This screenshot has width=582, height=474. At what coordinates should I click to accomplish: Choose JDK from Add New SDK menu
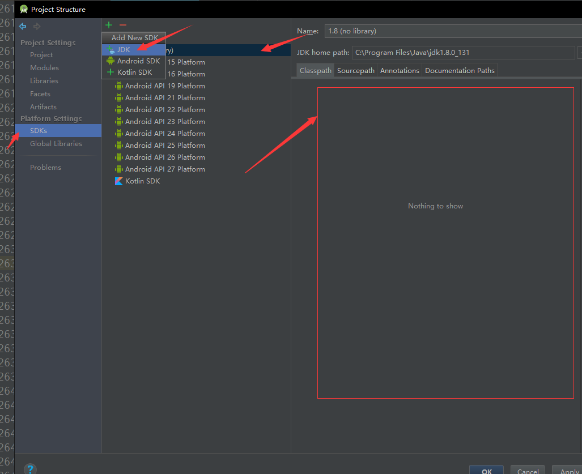point(134,50)
